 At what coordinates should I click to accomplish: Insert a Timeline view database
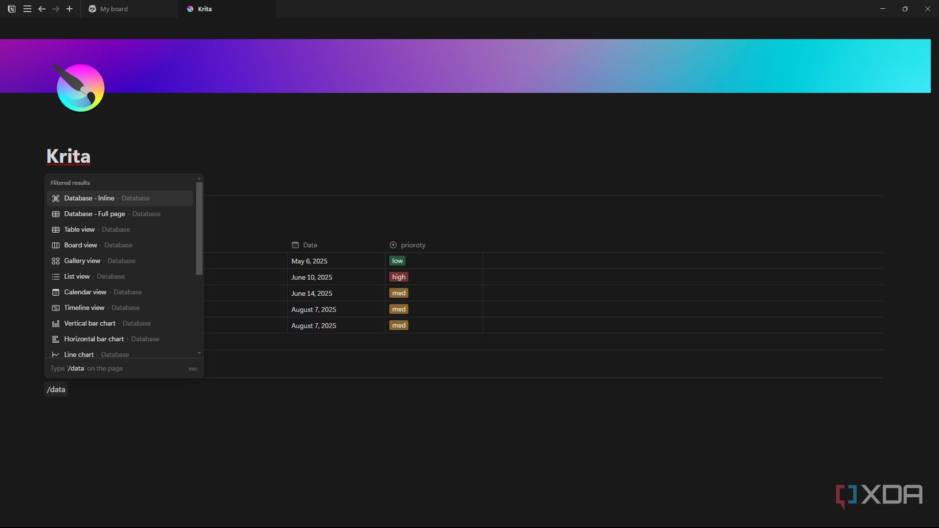120,308
